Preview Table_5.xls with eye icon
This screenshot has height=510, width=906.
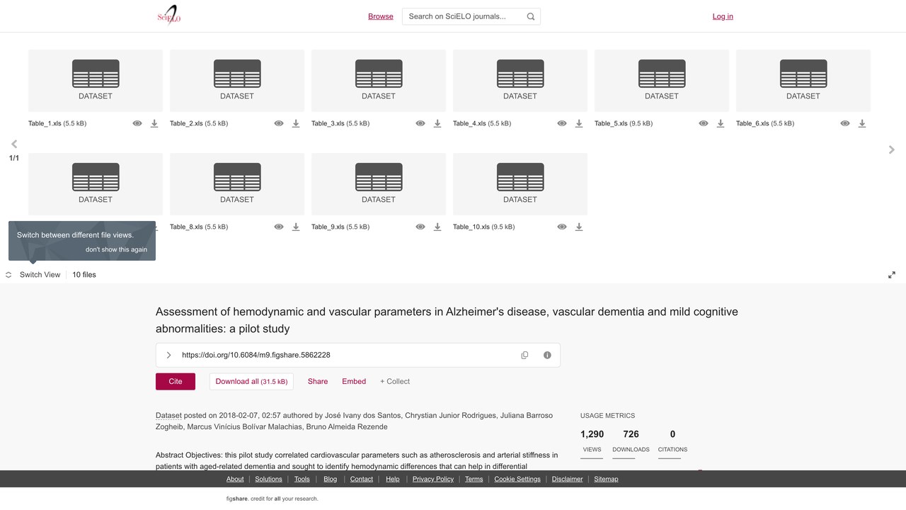[x=704, y=123]
